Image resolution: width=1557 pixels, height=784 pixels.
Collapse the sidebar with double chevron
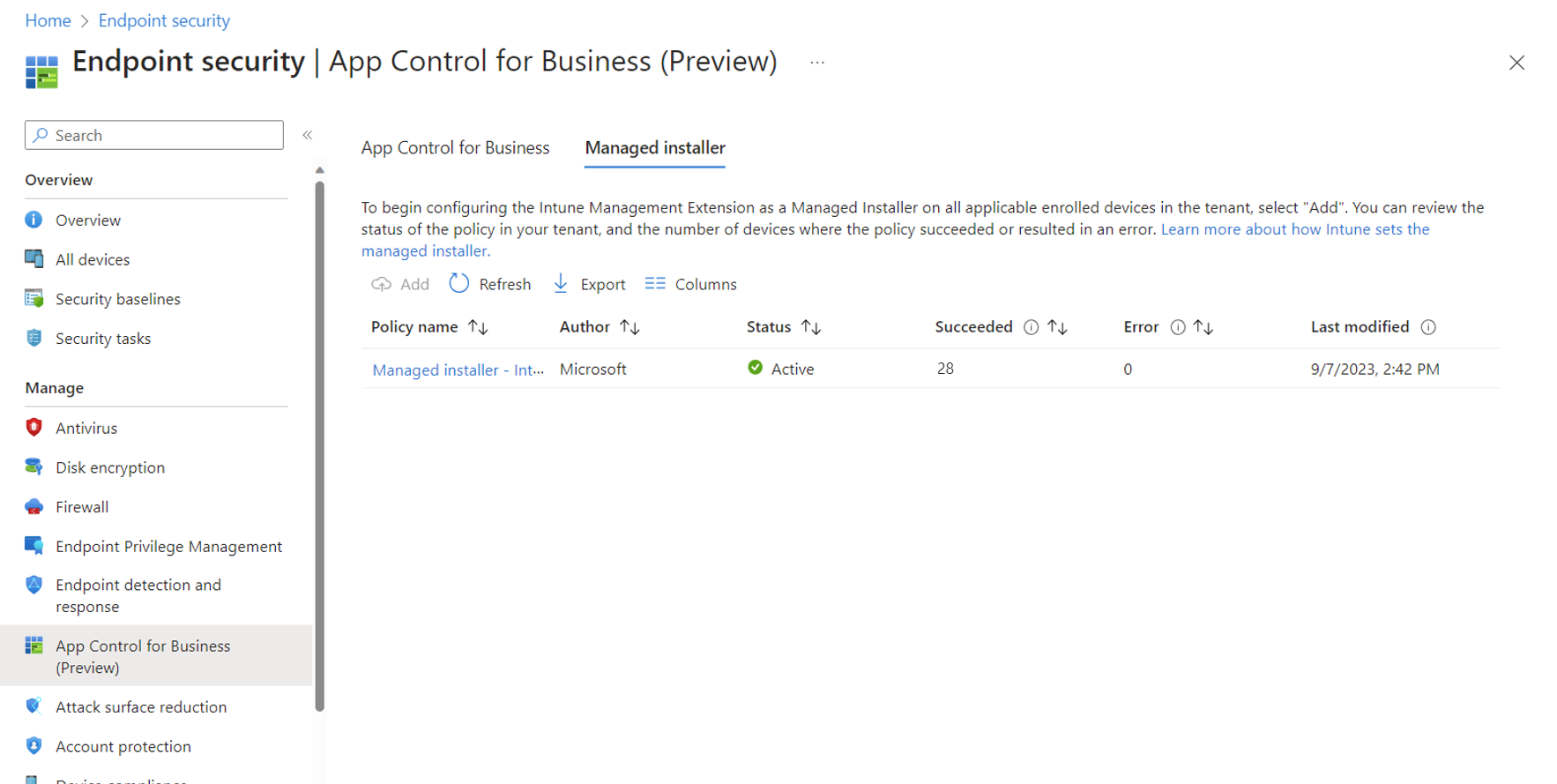308,135
